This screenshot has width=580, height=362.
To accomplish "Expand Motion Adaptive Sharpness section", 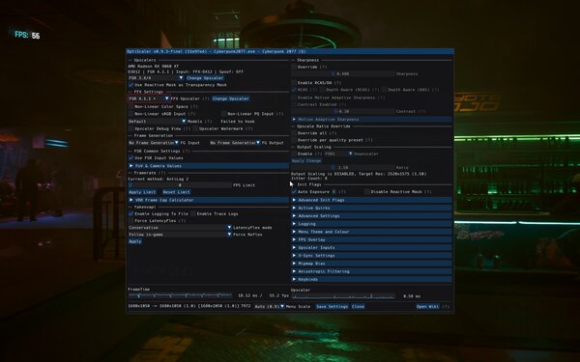I will click(x=371, y=120).
